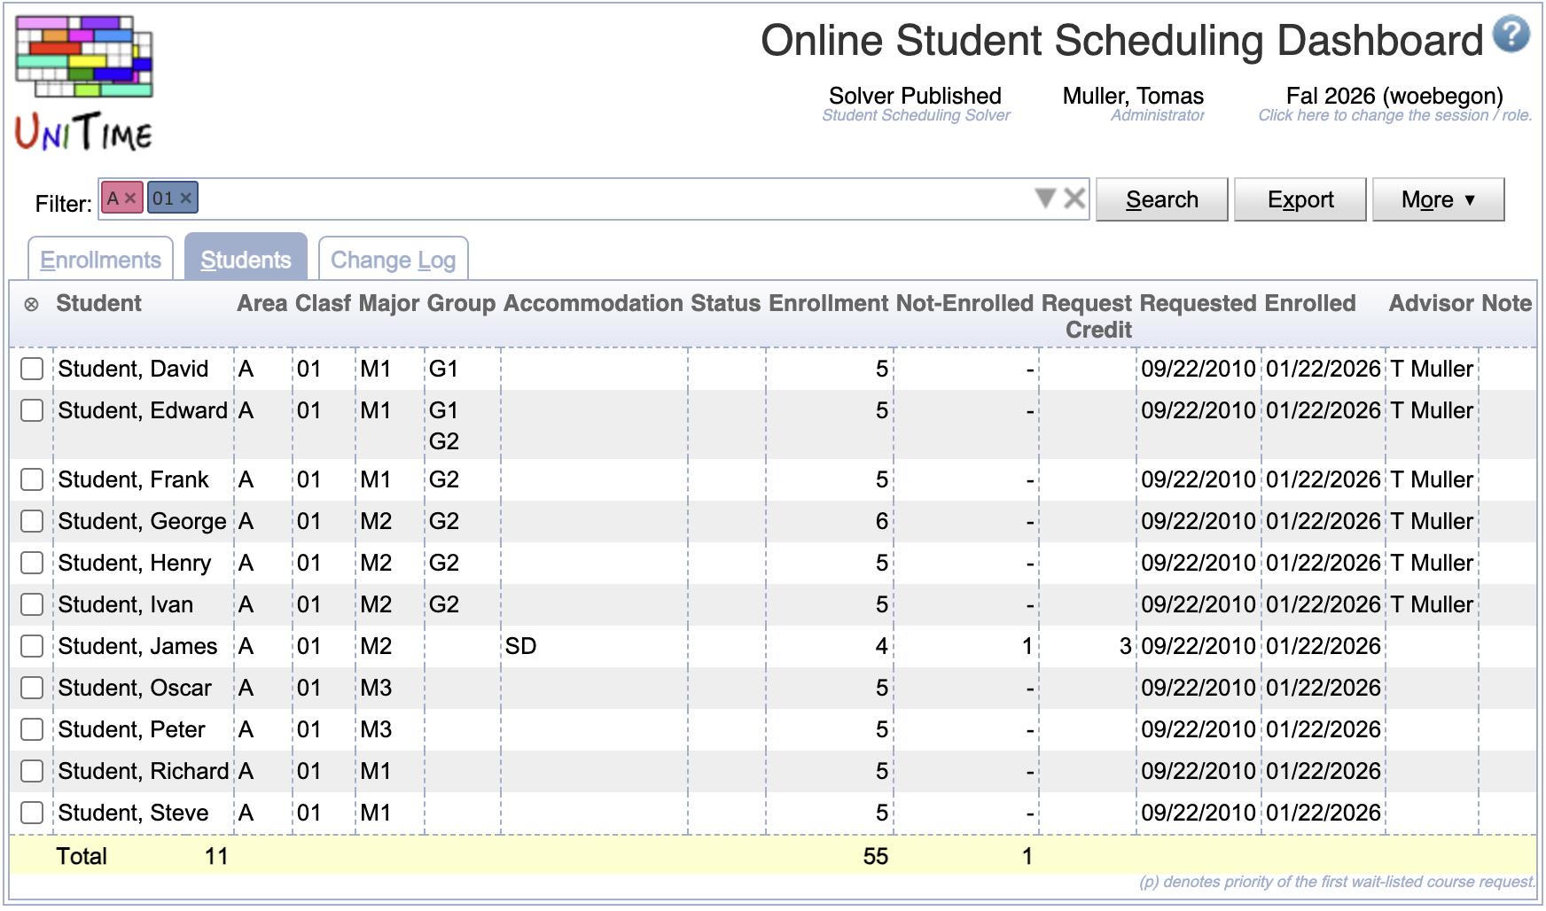Open the help question mark icon
The width and height of the screenshot is (1546, 911).
point(1514,32)
